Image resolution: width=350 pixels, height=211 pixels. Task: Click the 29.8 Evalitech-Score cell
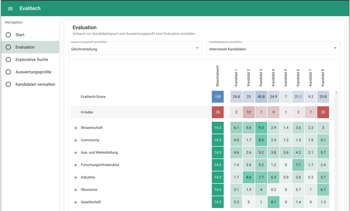pos(323,97)
